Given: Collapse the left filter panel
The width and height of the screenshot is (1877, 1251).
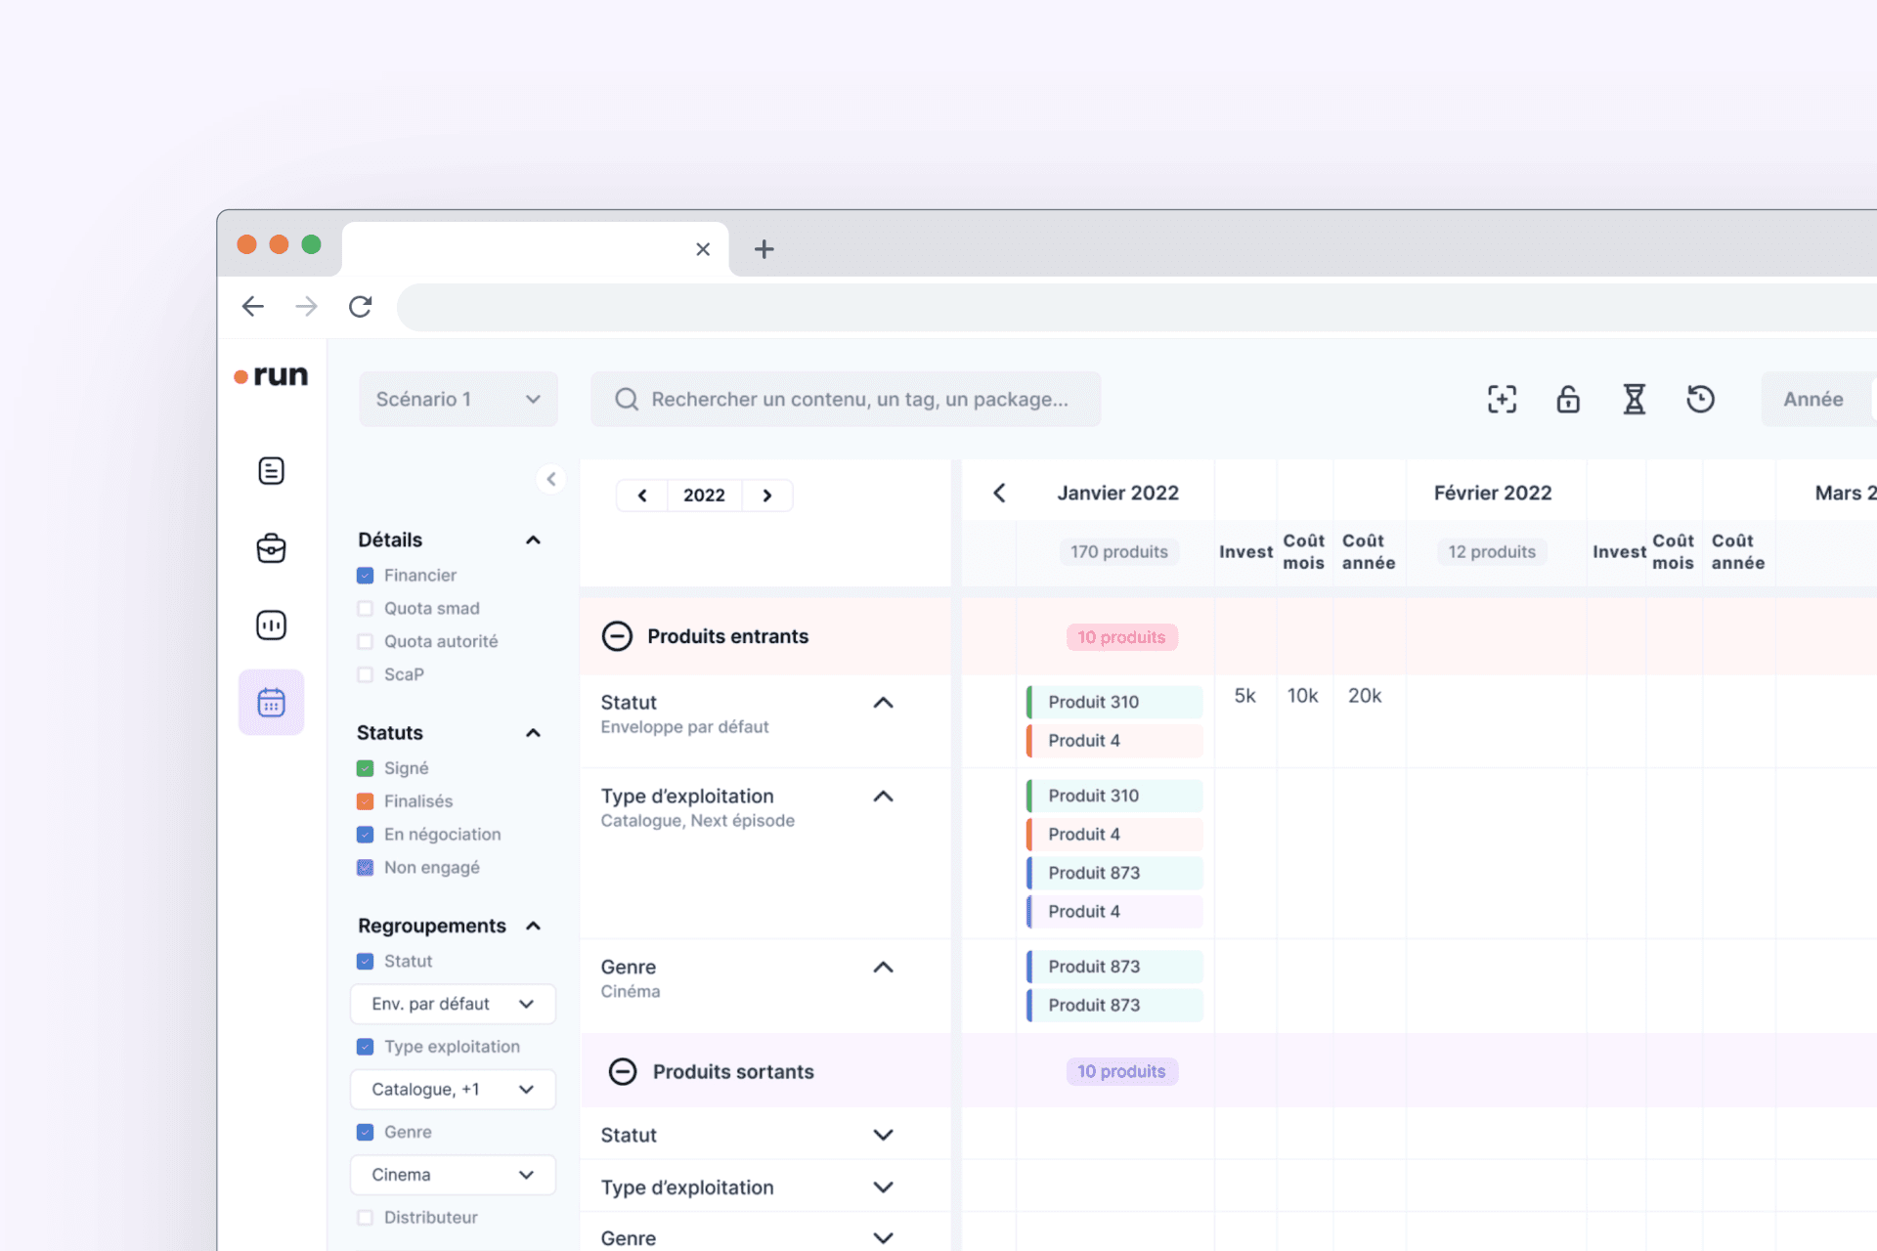Looking at the screenshot, I should click(551, 479).
